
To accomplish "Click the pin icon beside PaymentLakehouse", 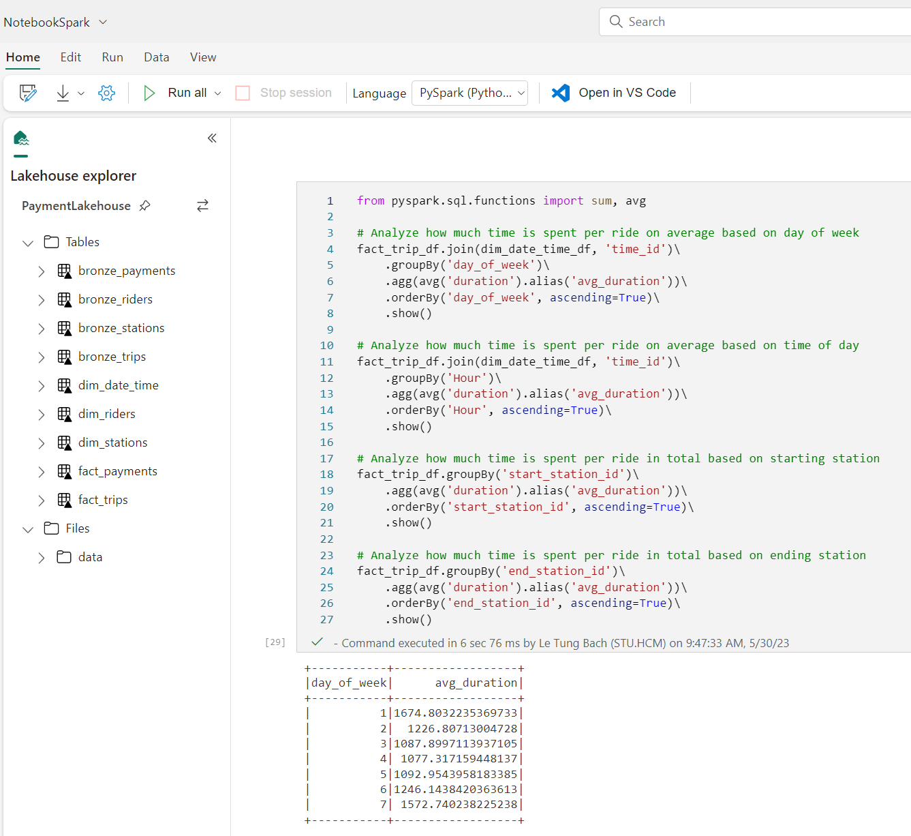I will coord(144,206).
